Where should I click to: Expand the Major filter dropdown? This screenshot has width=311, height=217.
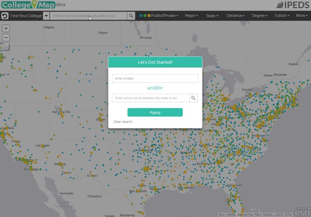[x=191, y=15]
